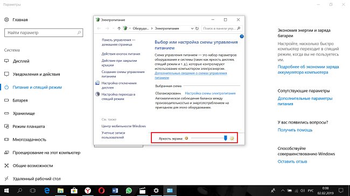350x196 pixels.
Task: Open WhatsApp from taskbar
Action: click(129, 191)
